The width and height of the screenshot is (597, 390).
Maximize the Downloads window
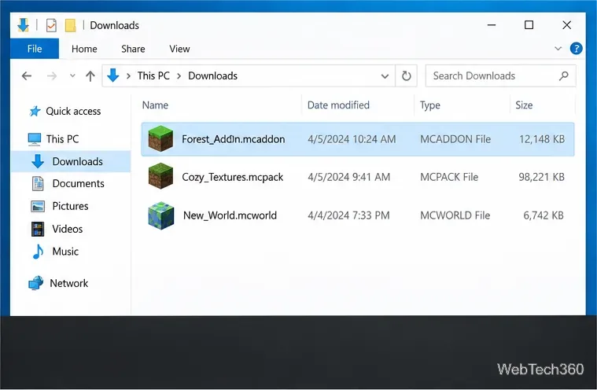click(529, 25)
